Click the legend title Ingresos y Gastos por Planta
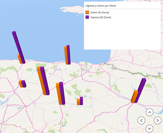Viewport: 163px width, 133px height. point(101,6)
